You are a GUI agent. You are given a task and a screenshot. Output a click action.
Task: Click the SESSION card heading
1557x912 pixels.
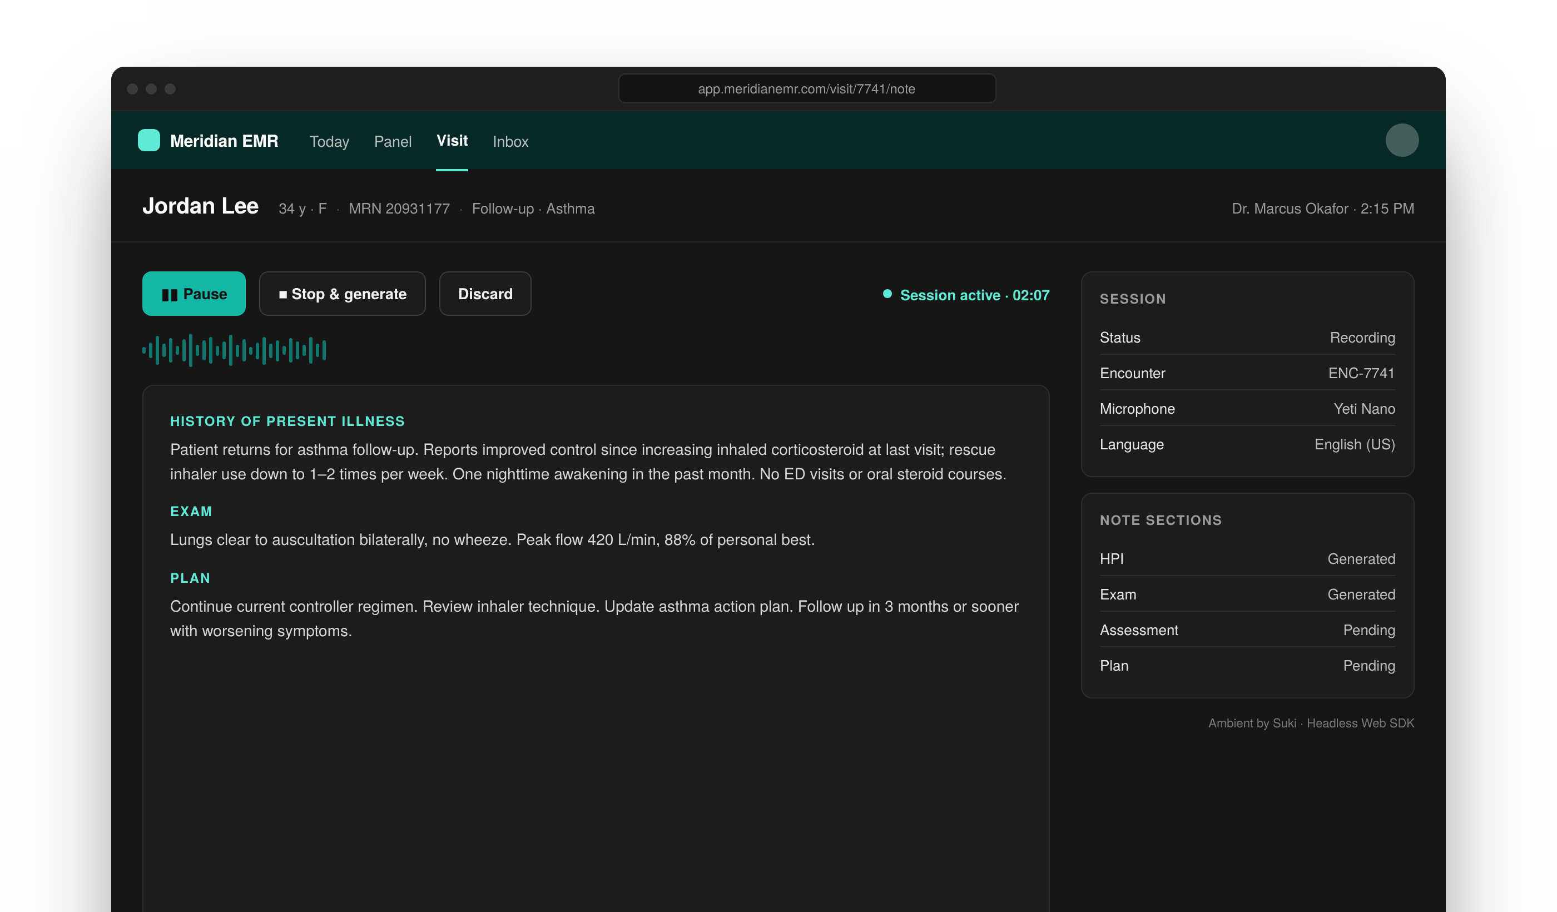(x=1133, y=299)
